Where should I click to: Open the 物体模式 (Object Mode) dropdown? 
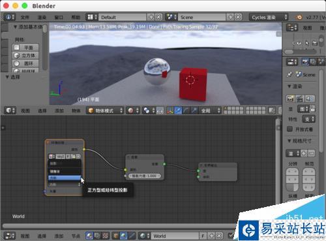point(105,110)
